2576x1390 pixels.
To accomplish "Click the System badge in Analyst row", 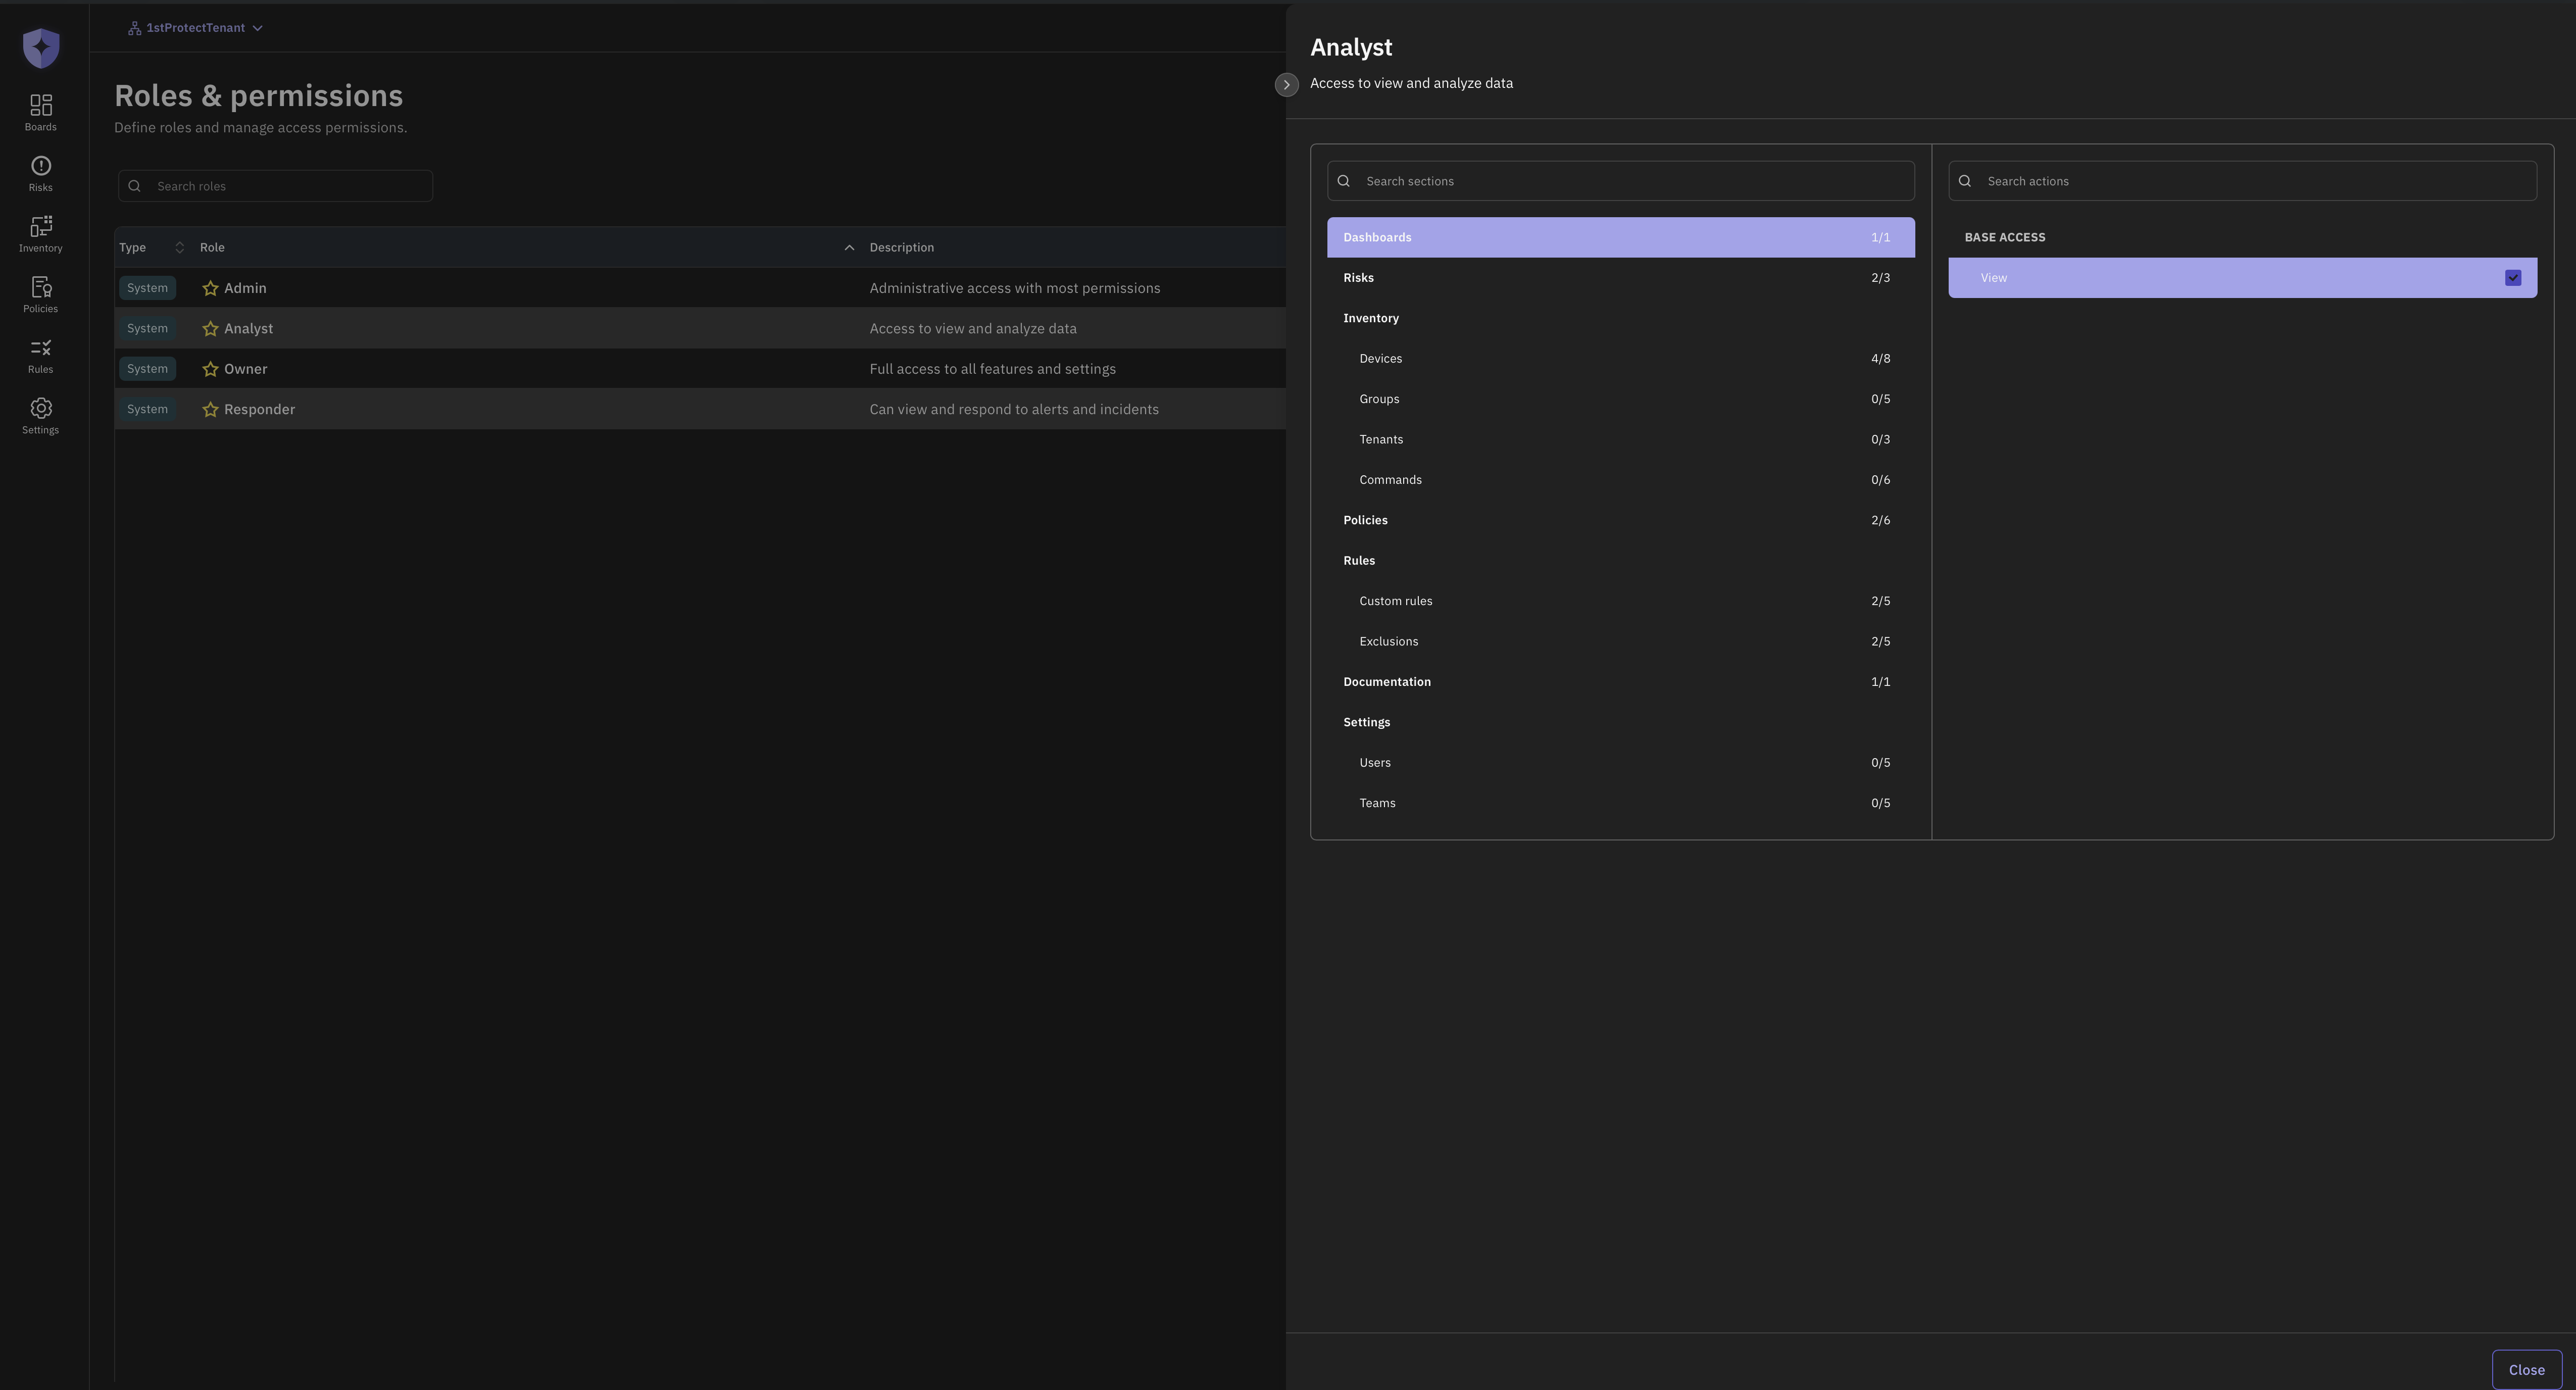I will pos(147,328).
